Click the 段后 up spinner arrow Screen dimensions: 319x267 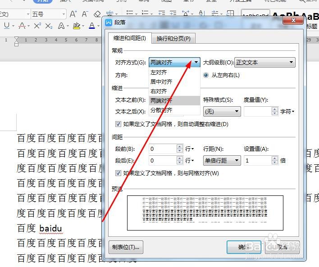179,158
